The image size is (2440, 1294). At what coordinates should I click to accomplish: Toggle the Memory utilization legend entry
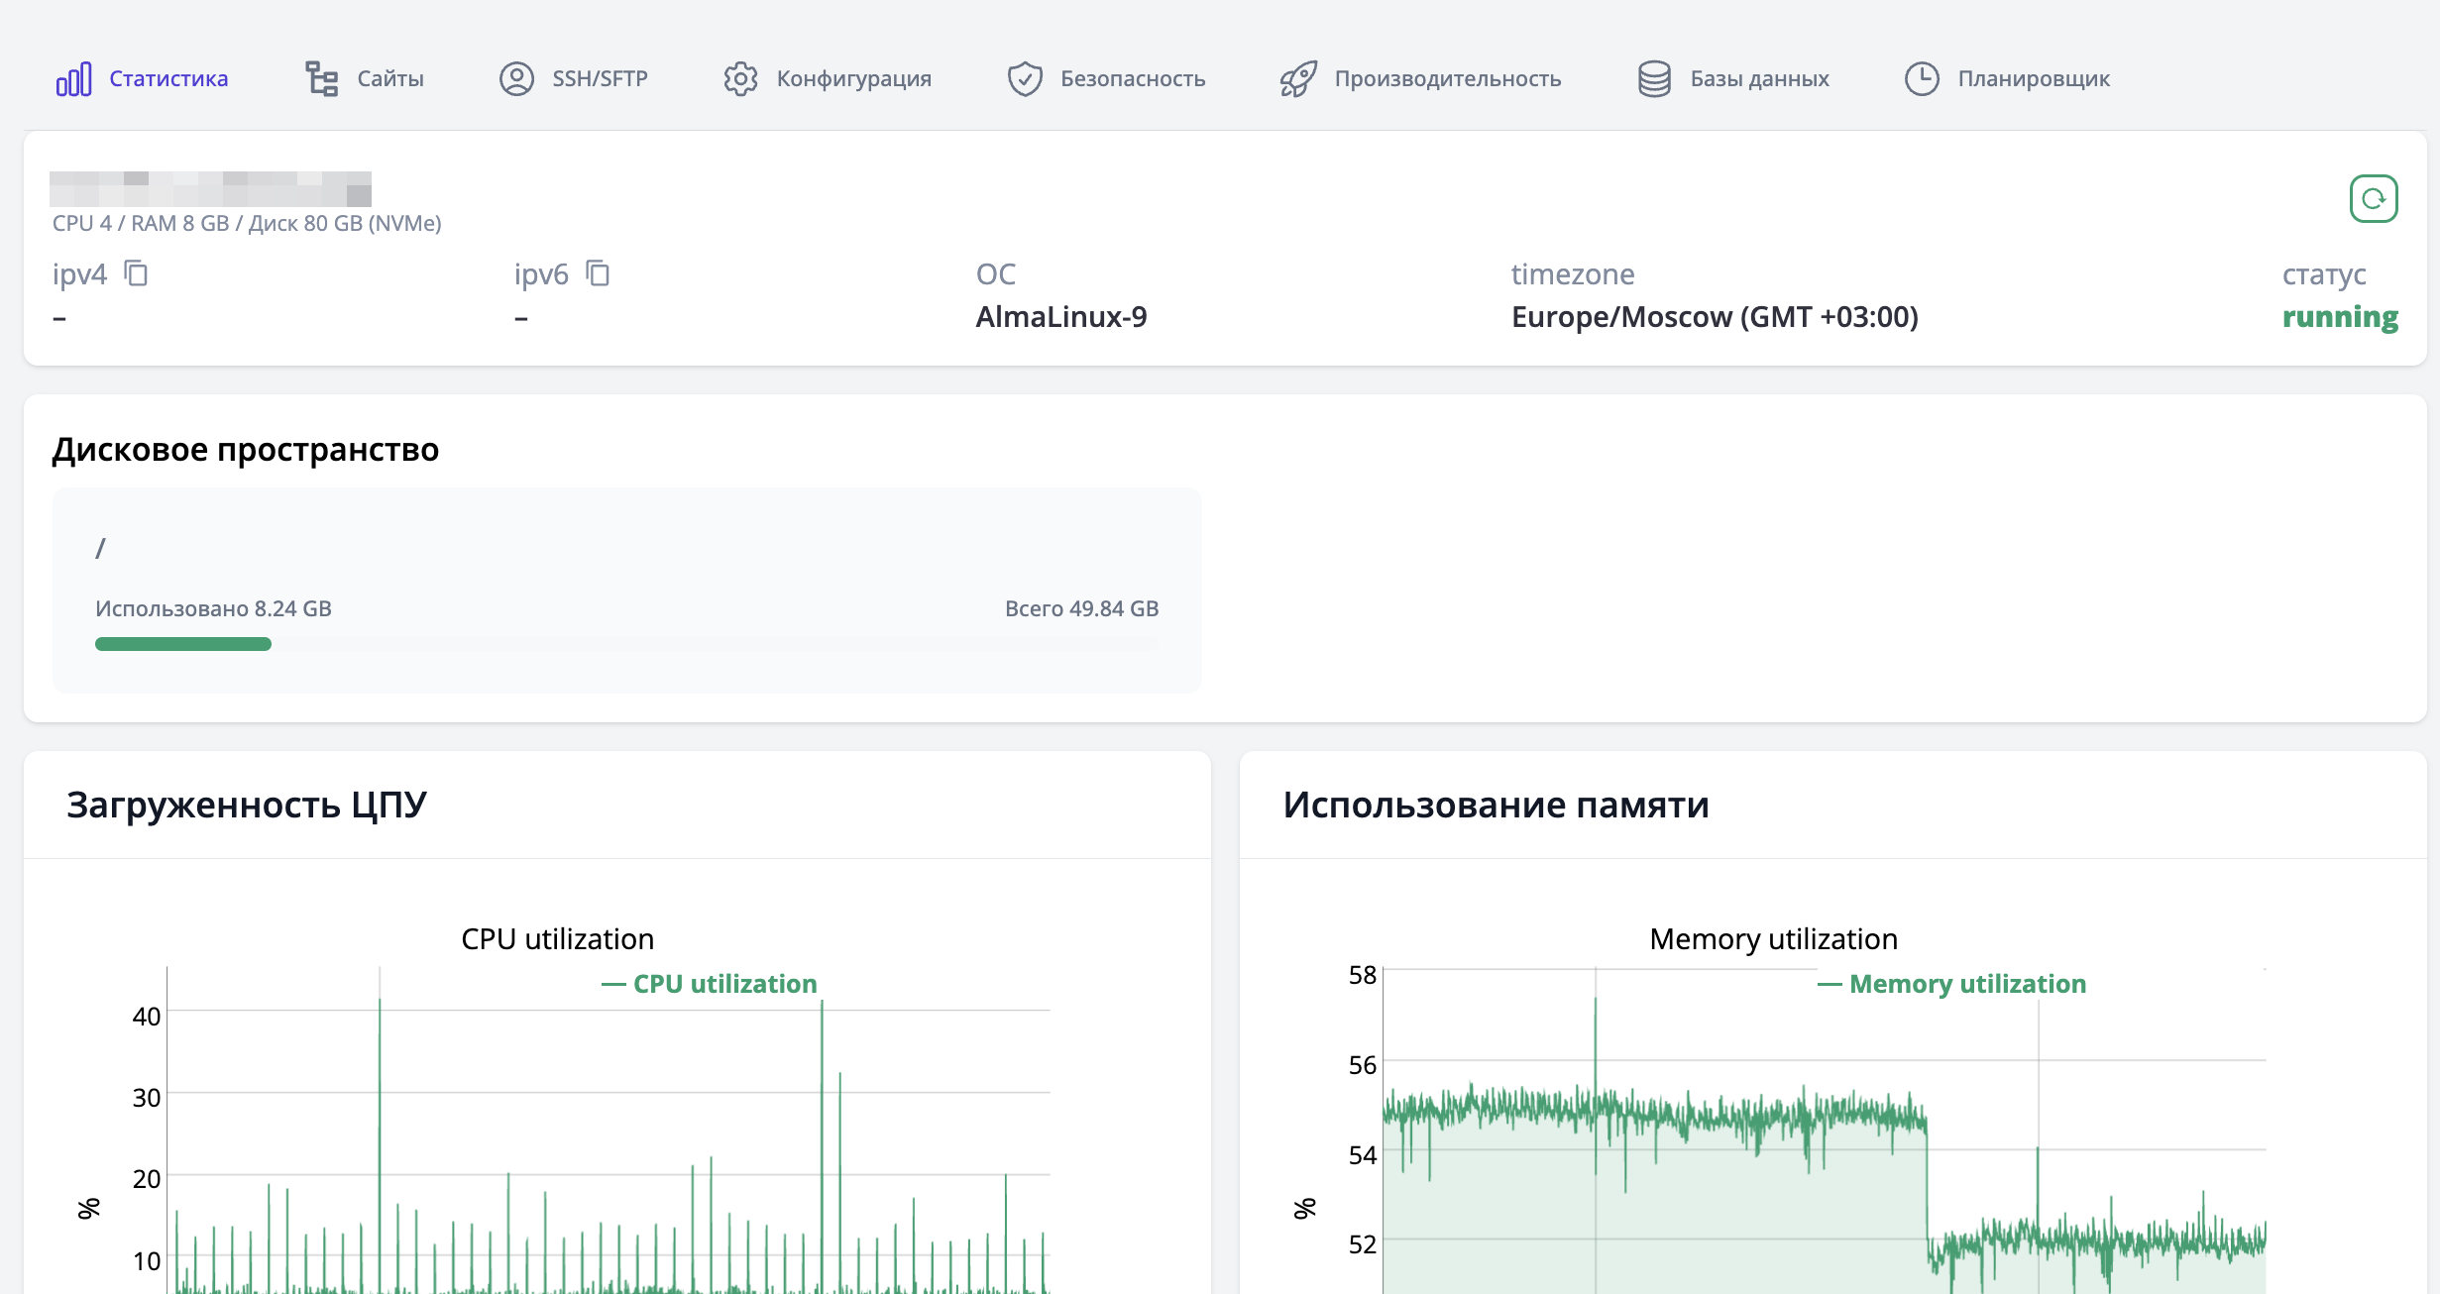click(x=1966, y=984)
